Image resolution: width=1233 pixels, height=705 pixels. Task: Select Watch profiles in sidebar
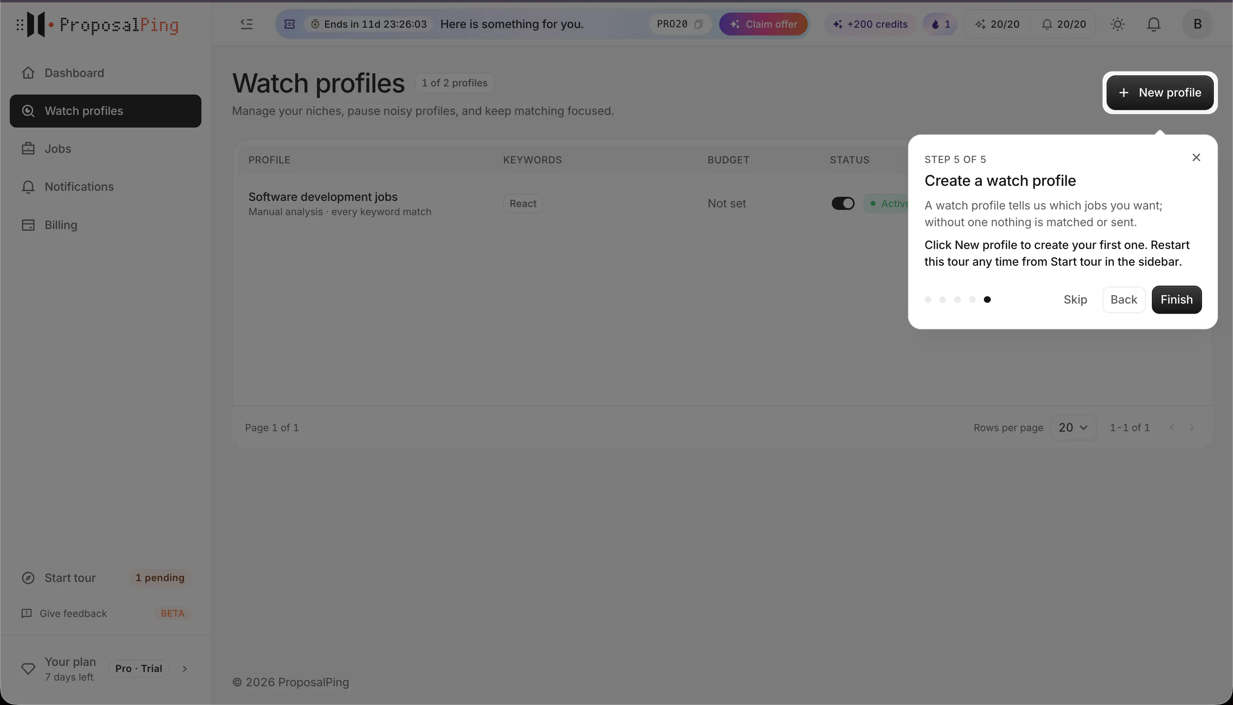point(105,111)
